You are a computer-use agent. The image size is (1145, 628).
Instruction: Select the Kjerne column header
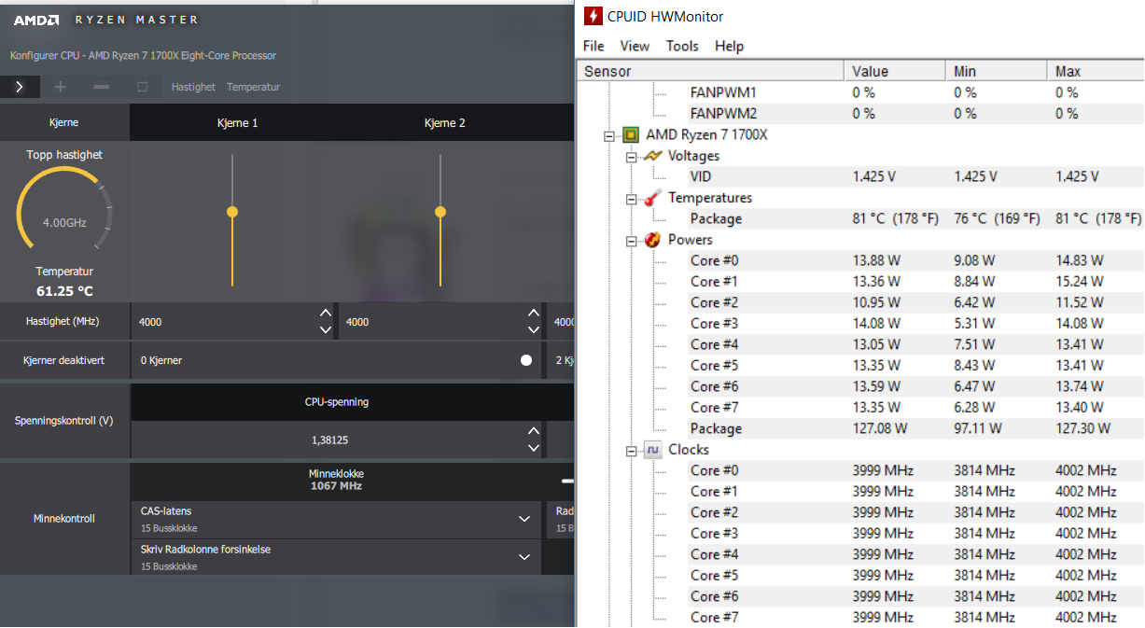click(64, 122)
